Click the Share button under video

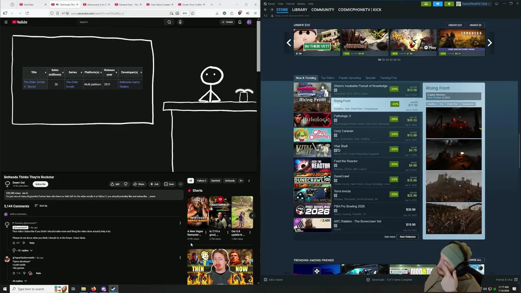[139, 184]
